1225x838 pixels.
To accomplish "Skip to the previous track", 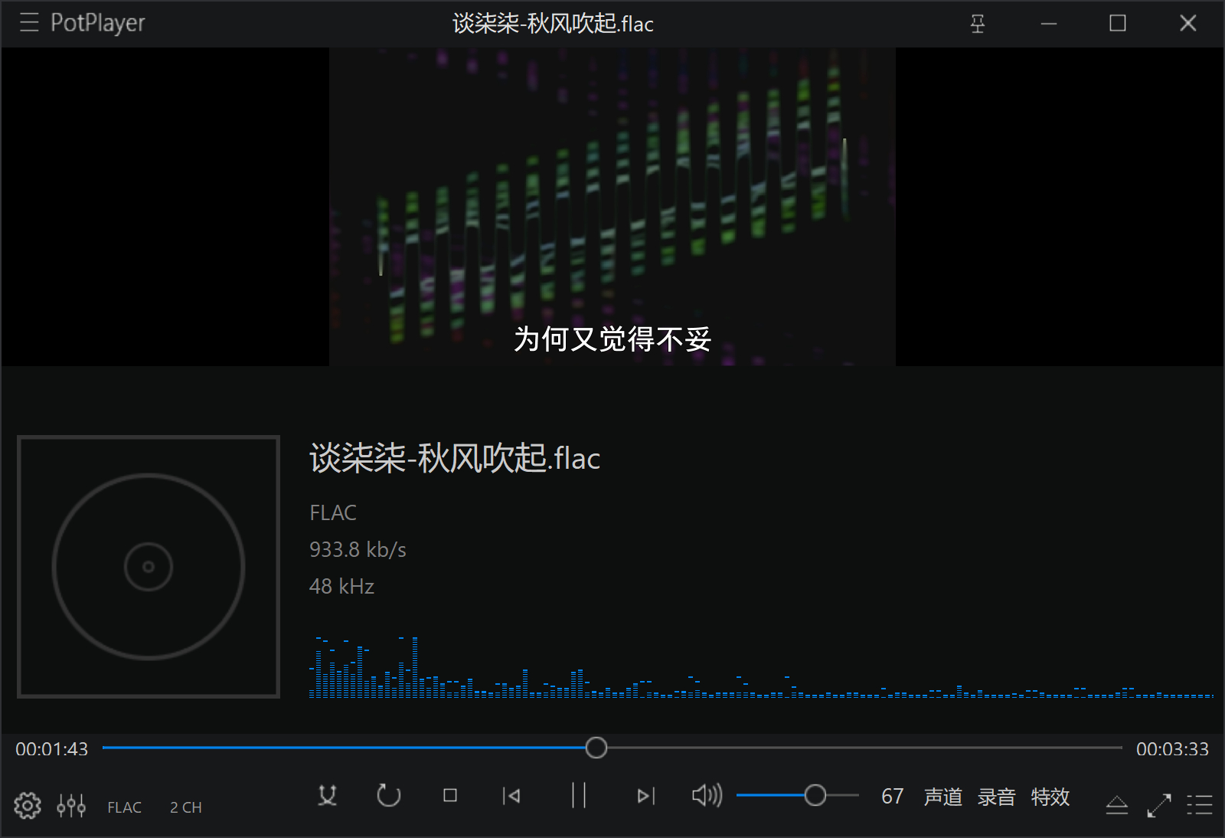I will coord(511,797).
